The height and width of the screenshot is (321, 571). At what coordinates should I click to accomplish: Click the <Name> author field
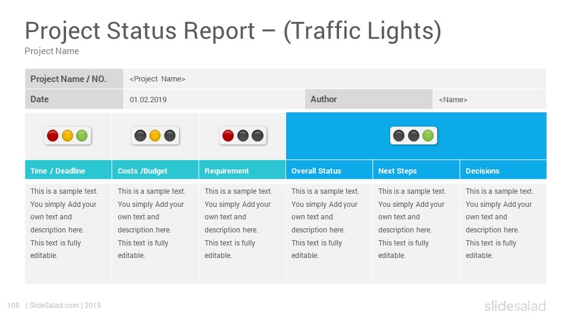coord(490,99)
